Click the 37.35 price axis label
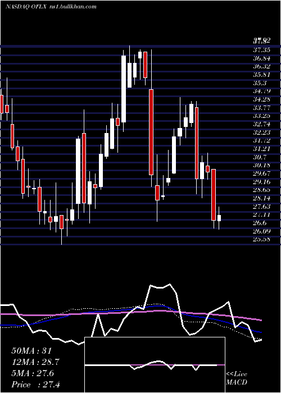Screen dimensions: 281x393 [x=261, y=50]
